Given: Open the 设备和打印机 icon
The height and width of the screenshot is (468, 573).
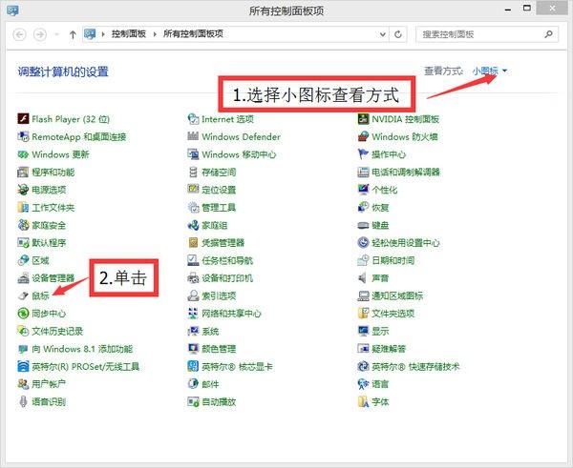Looking at the screenshot, I should pos(193,278).
